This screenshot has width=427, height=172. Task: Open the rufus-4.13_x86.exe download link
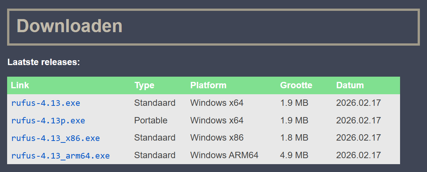coord(55,138)
